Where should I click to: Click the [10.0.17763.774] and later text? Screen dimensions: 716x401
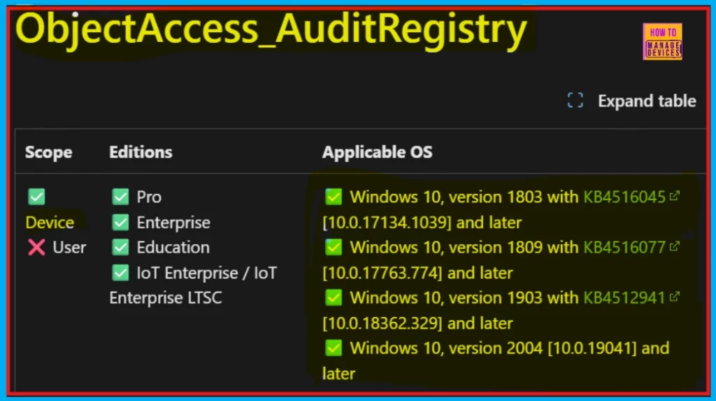point(418,273)
